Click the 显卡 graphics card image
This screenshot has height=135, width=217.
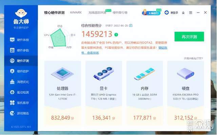point(103,74)
